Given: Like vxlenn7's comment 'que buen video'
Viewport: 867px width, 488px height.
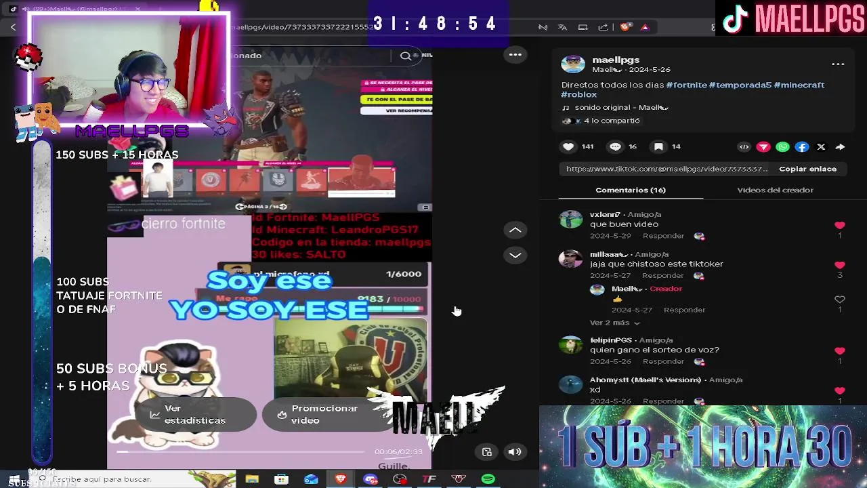Looking at the screenshot, I should click(x=840, y=225).
